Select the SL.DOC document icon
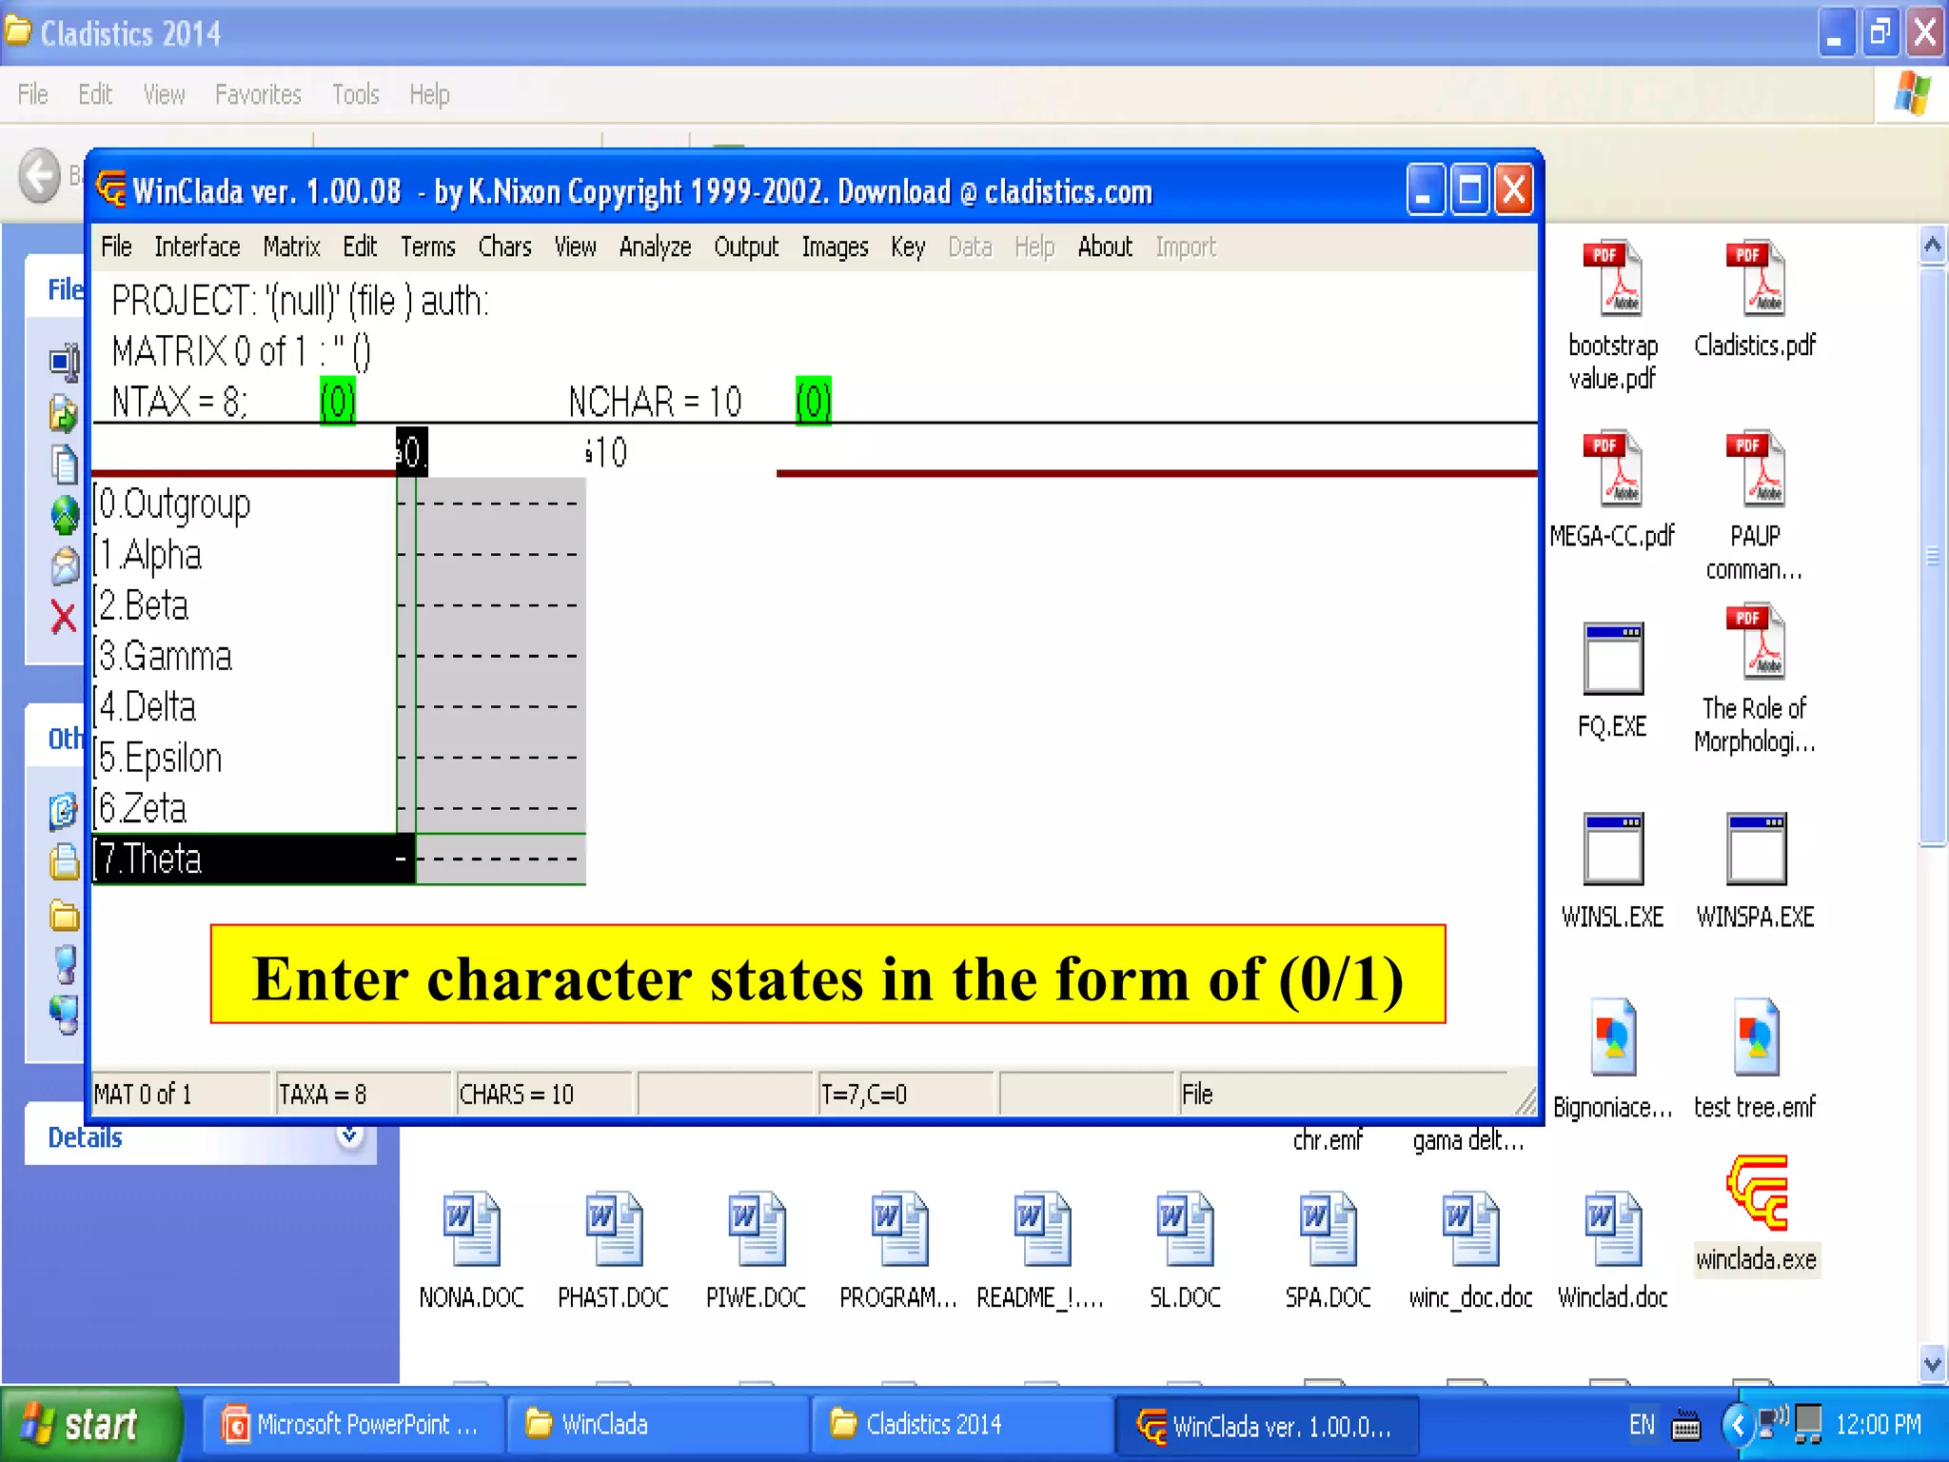The width and height of the screenshot is (1949, 1462). pyautogui.click(x=1185, y=1229)
